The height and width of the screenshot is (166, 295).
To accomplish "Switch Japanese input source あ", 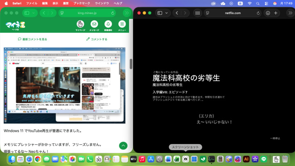I will [240, 3].
